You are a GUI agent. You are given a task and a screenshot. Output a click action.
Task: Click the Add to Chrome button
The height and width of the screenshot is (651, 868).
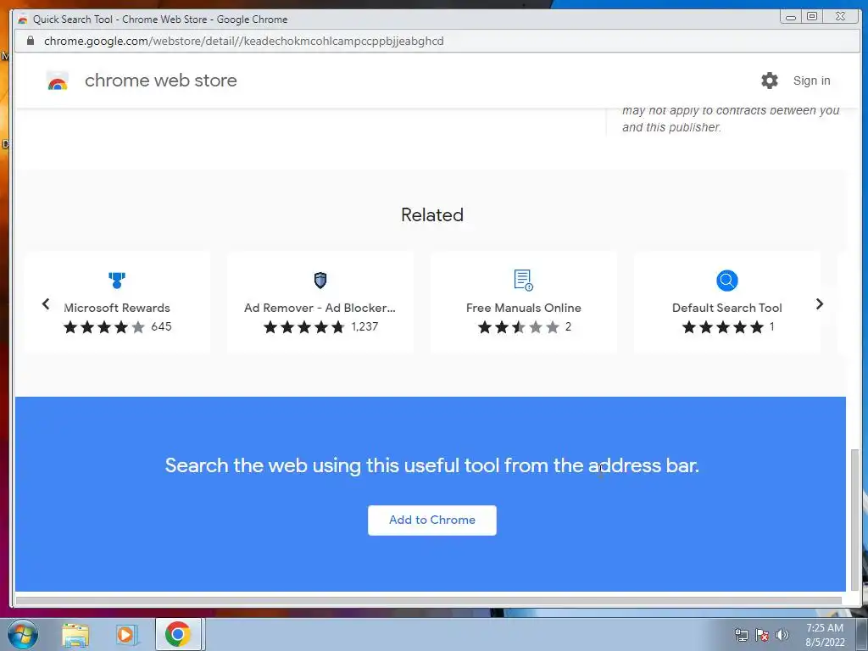[x=431, y=520]
